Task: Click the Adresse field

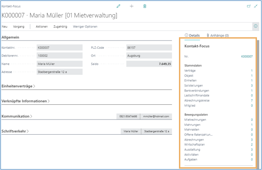Action: pyautogui.click(x=60, y=72)
